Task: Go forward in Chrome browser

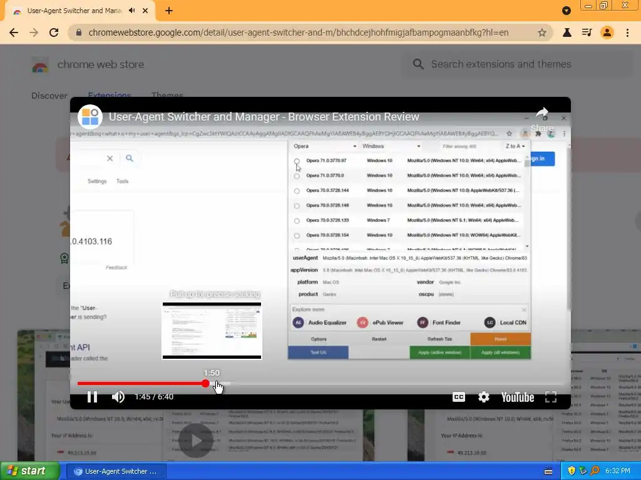Action: (34, 32)
